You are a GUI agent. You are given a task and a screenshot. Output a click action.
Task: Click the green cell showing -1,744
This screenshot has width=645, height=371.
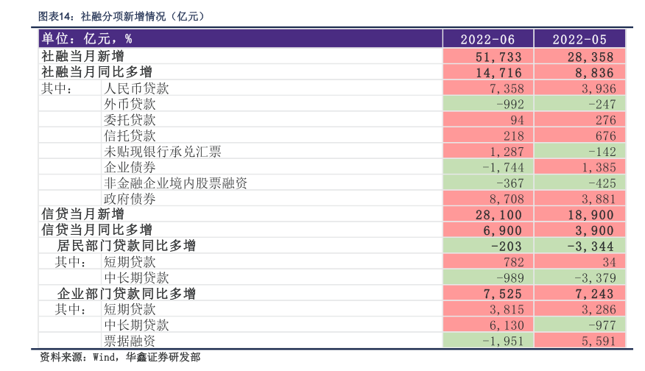(487, 167)
